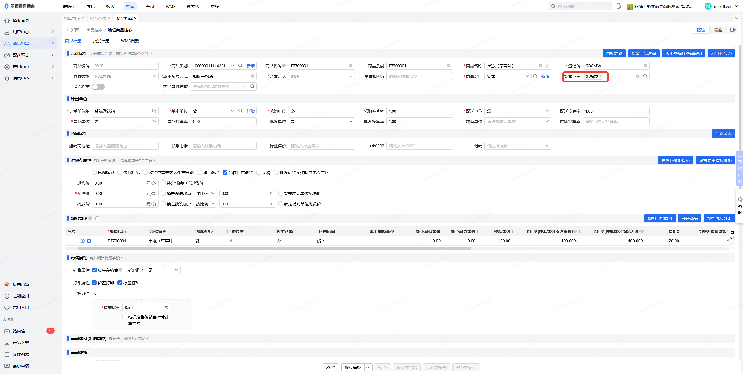Click search icon next to 经营范围 field
743x374 pixels.
pos(645,76)
